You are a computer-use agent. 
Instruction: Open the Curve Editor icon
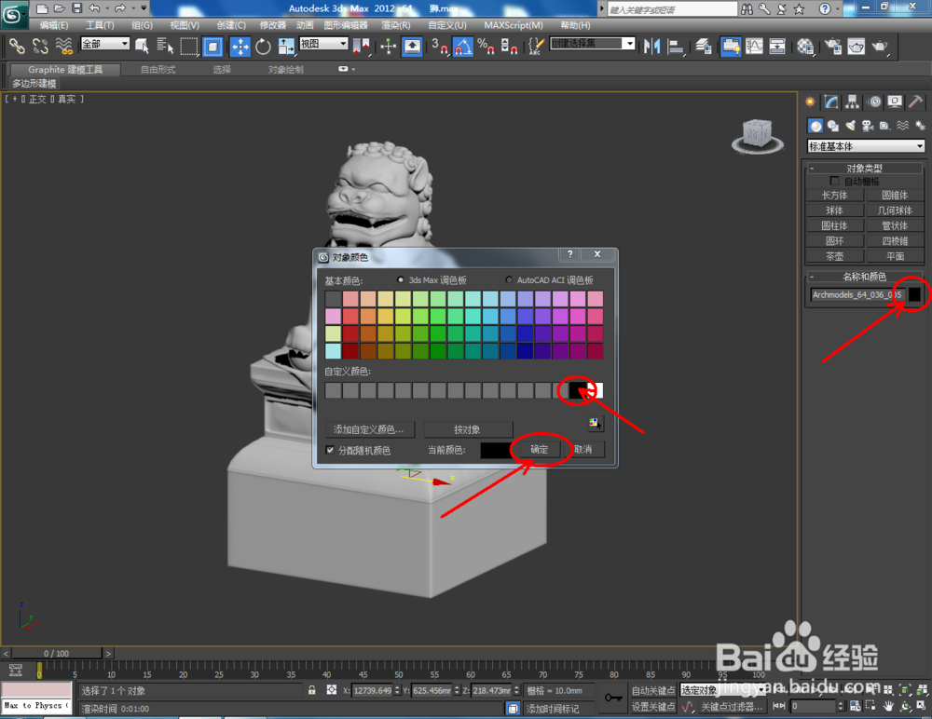point(754,47)
